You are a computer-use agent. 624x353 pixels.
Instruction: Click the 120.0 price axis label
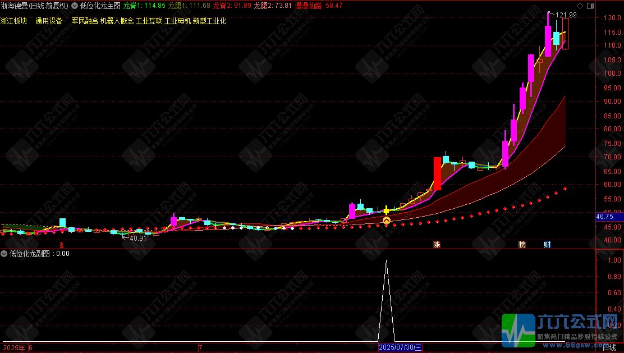click(x=612, y=18)
